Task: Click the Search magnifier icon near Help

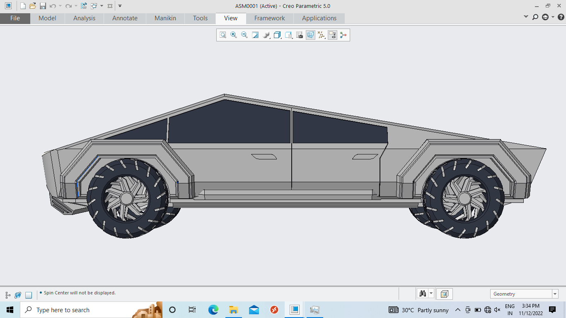Action: tap(535, 17)
